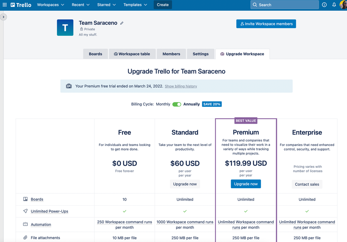Viewport: 347px width, 242px height.
Task: Open the Workspaces dropdown menu
Action: (50, 5)
